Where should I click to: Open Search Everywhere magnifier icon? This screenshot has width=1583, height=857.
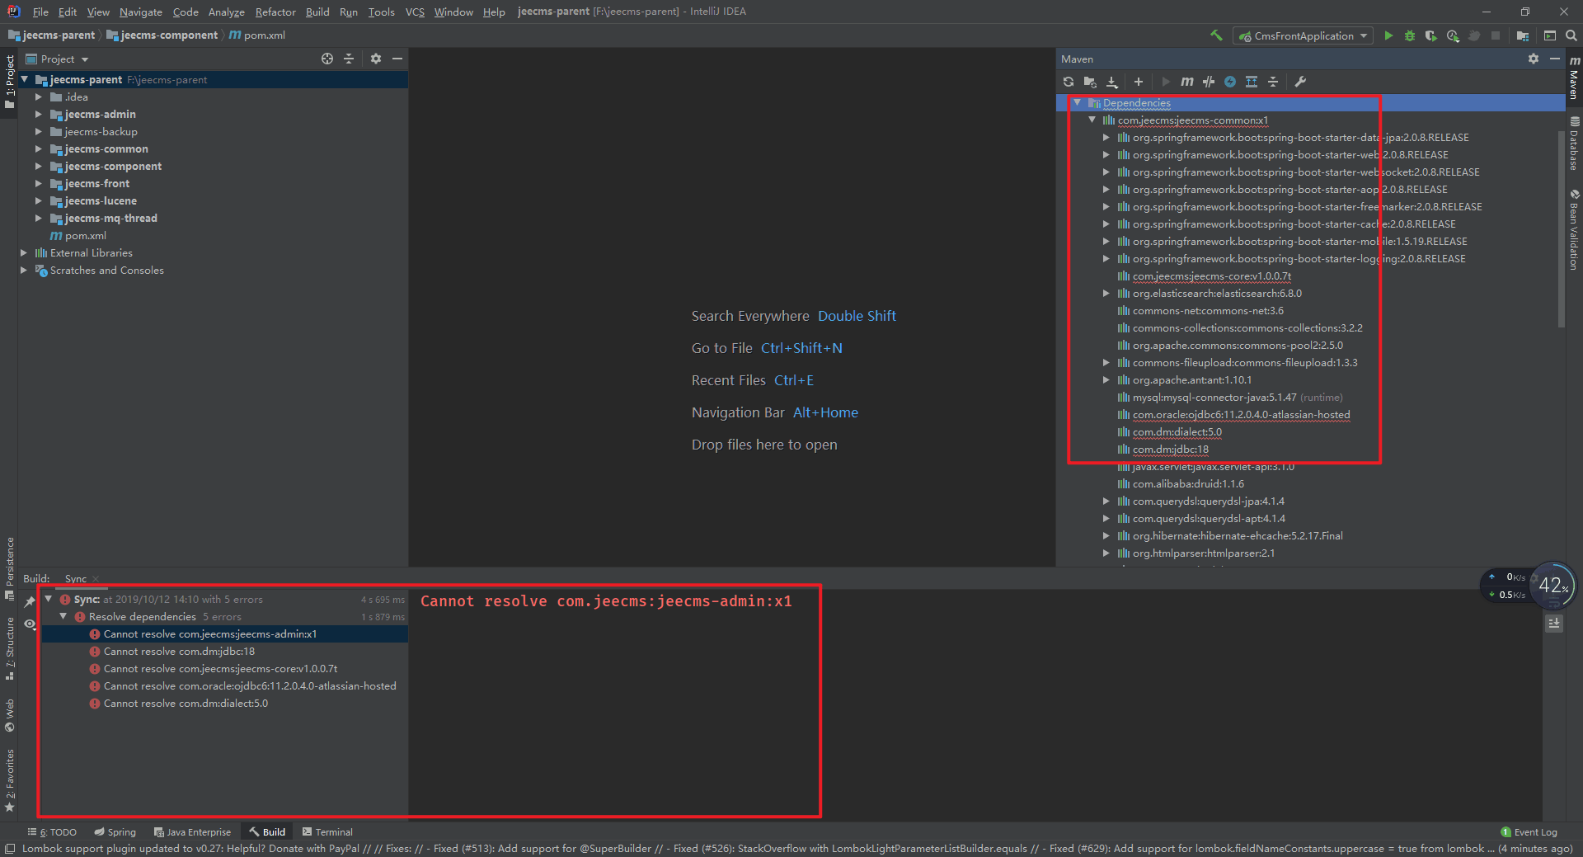click(1571, 35)
